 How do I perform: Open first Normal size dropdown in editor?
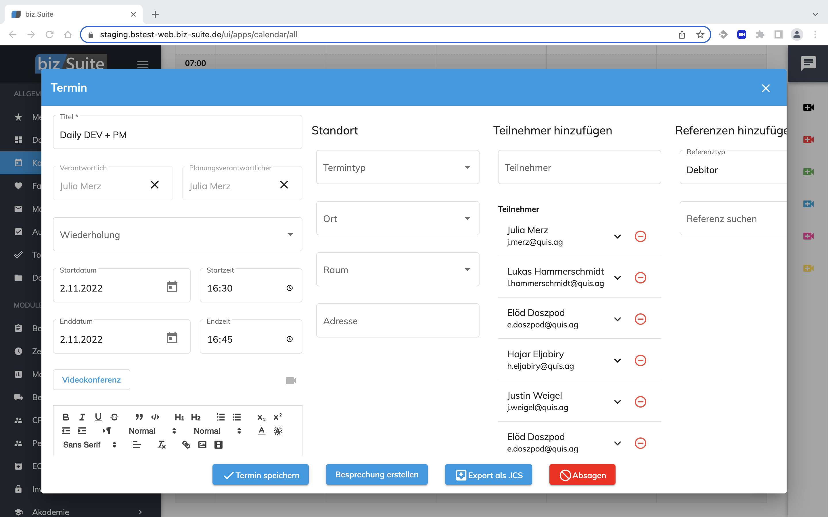pyautogui.click(x=153, y=431)
